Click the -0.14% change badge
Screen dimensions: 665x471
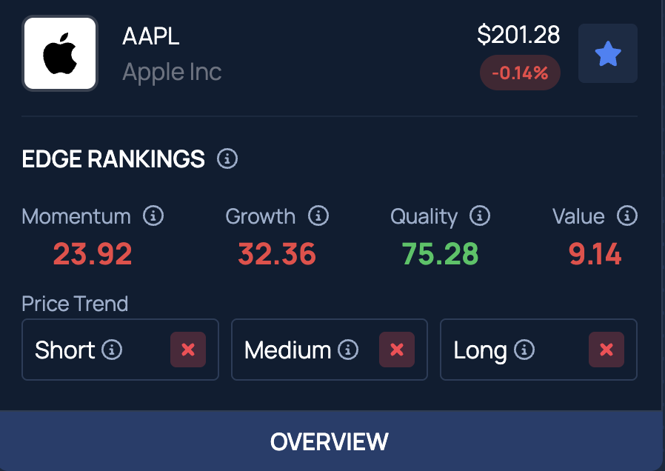520,73
